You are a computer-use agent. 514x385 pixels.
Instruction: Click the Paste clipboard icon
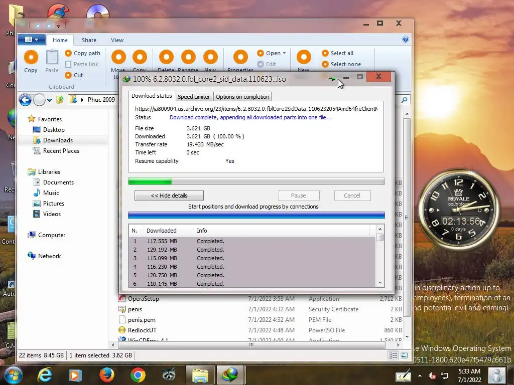[52, 57]
